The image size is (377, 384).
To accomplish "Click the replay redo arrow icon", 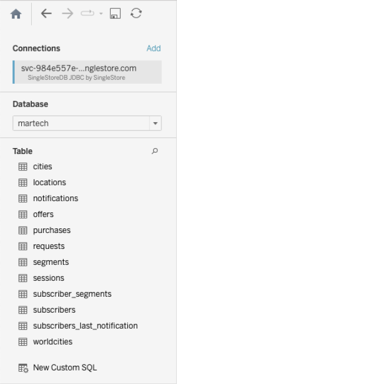I will click(87, 13).
